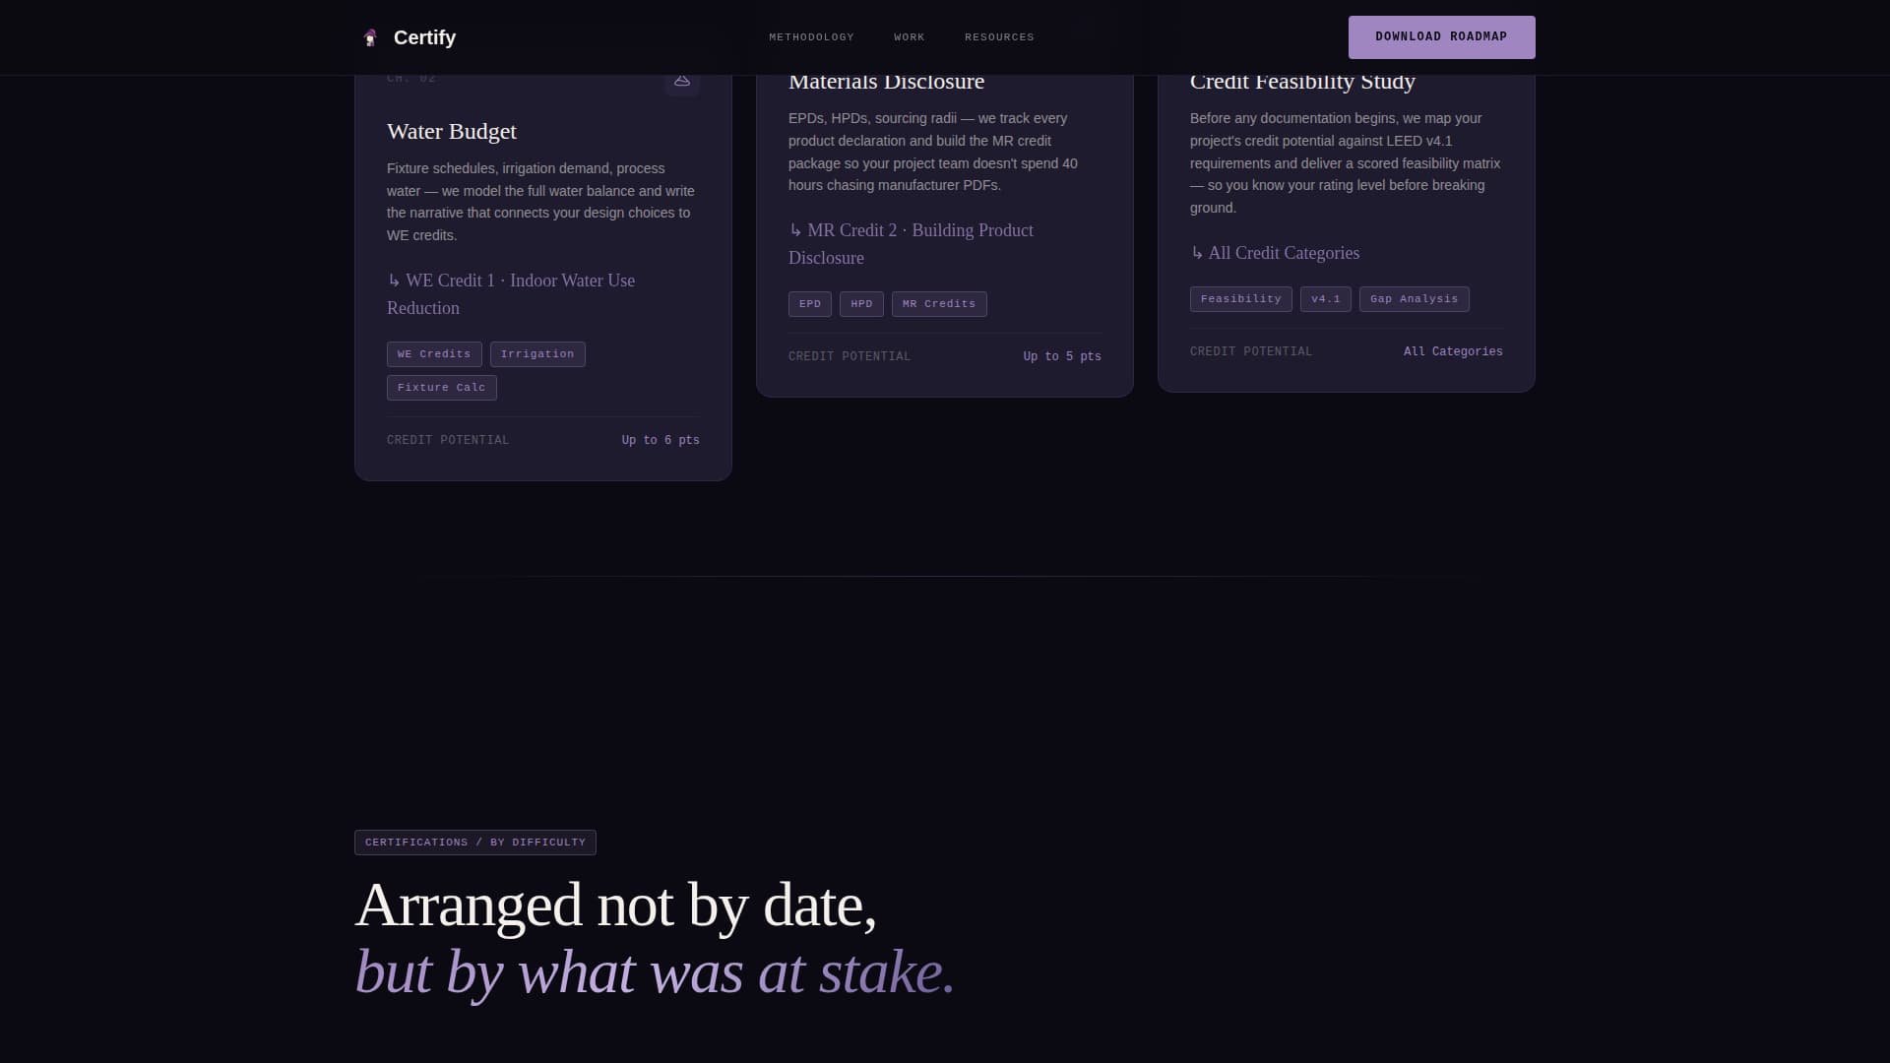Click the Certify brand name text

424,37
